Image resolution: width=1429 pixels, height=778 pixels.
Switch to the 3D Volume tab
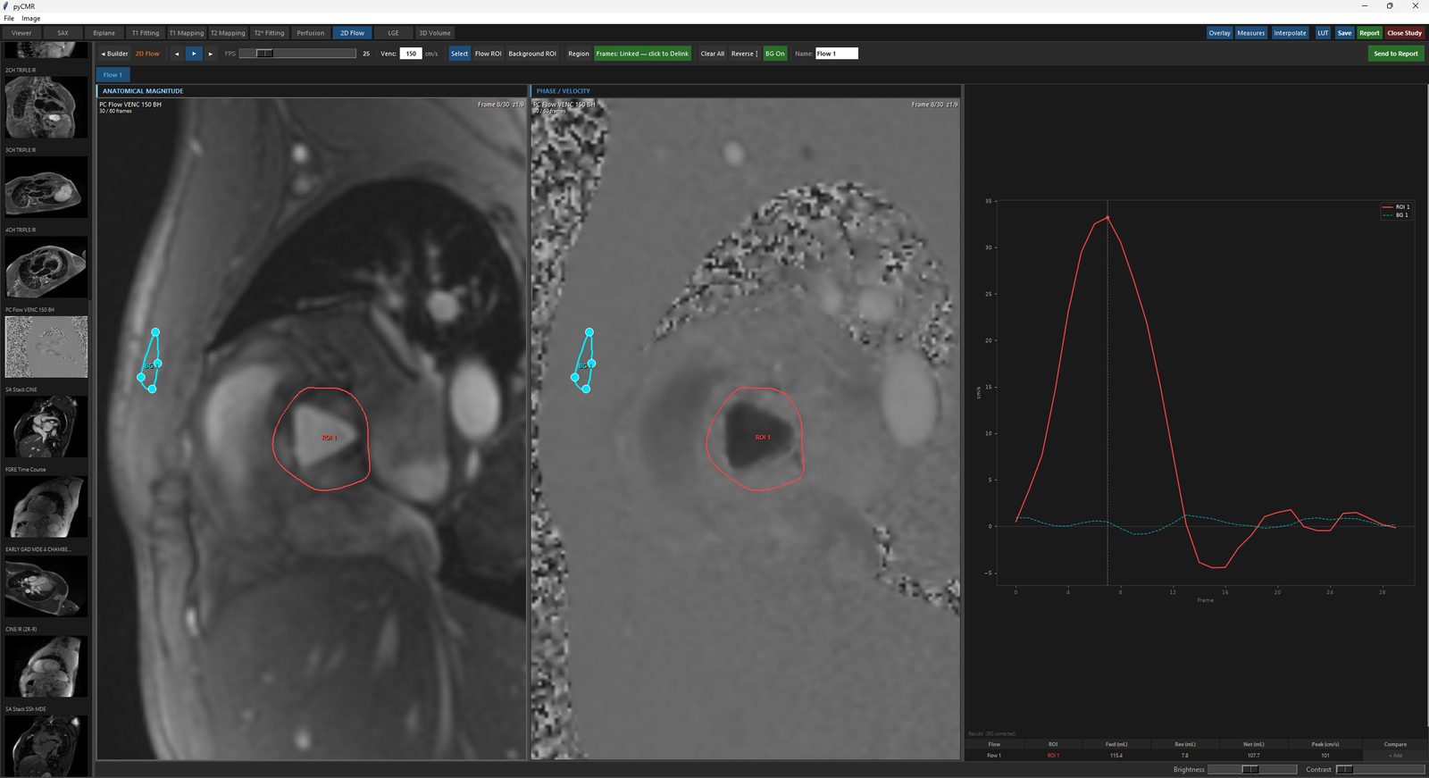(435, 33)
